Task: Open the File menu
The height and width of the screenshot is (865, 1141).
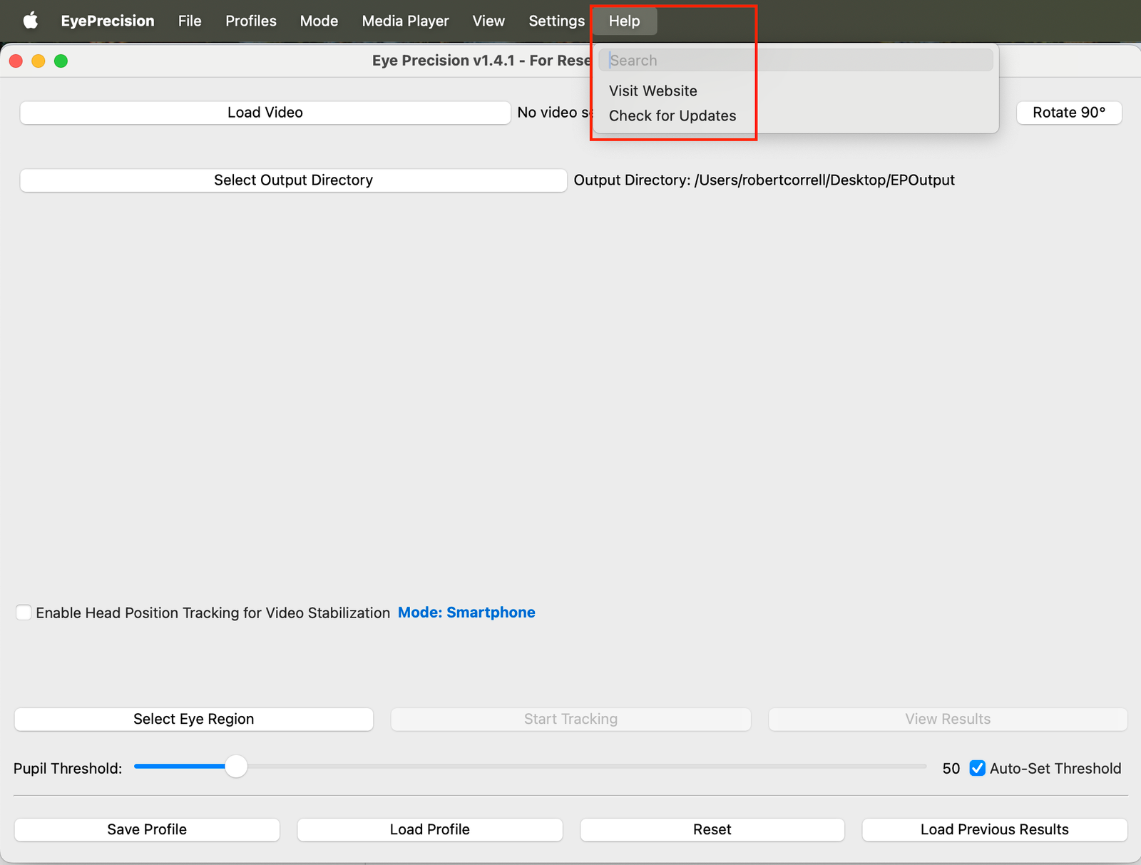Action: coord(189,21)
